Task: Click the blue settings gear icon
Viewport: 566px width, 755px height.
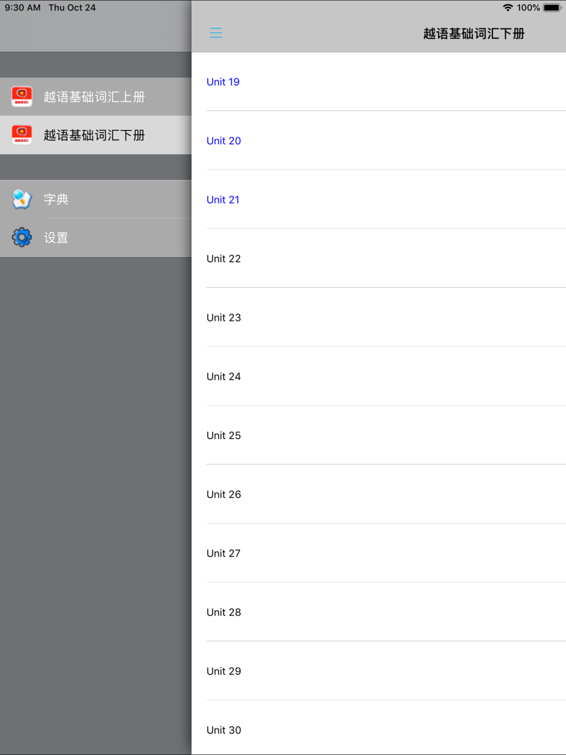Action: pos(22,237)
